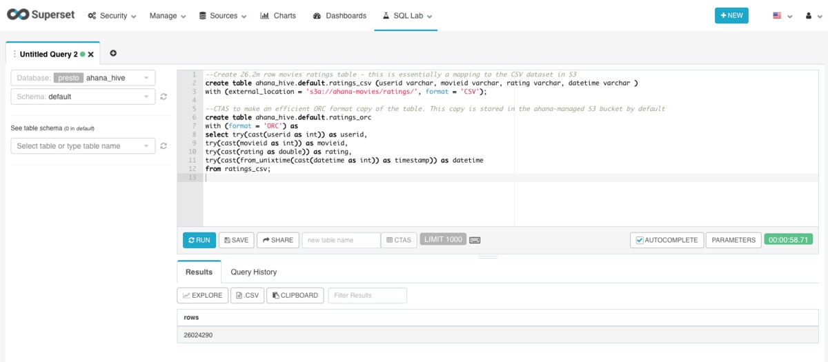This screenshot has width=828, height=362.
Task: Open the language flag dropdown
Action: (782, 16)
